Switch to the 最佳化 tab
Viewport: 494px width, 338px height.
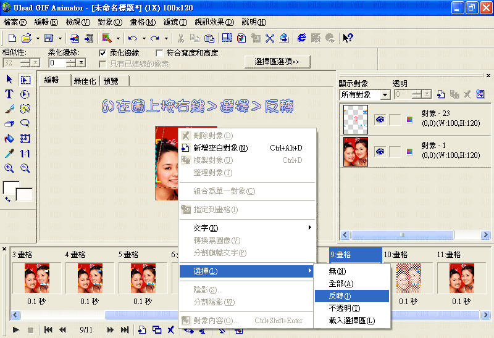click(x=85, y=81)
